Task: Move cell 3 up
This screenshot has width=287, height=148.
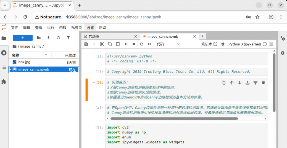Action: click(x=231, y=83)
